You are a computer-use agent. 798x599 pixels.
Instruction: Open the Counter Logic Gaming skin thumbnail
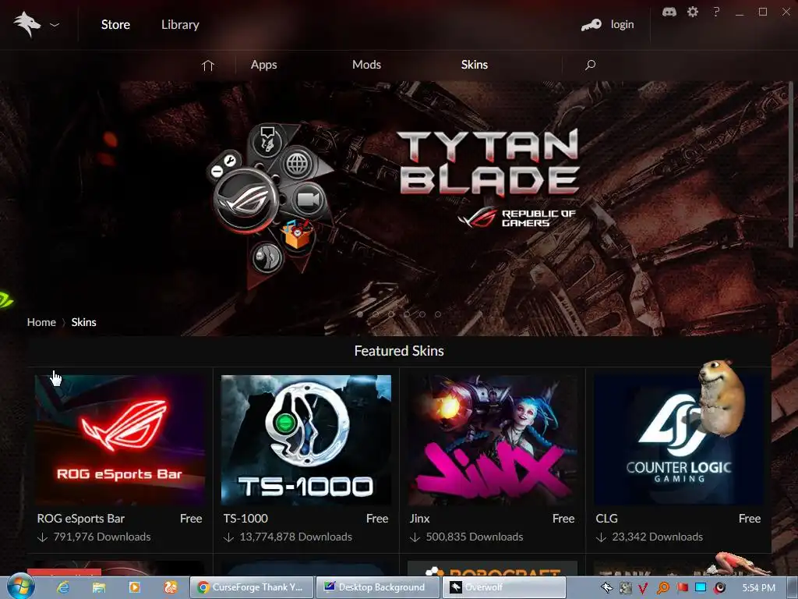679,440
